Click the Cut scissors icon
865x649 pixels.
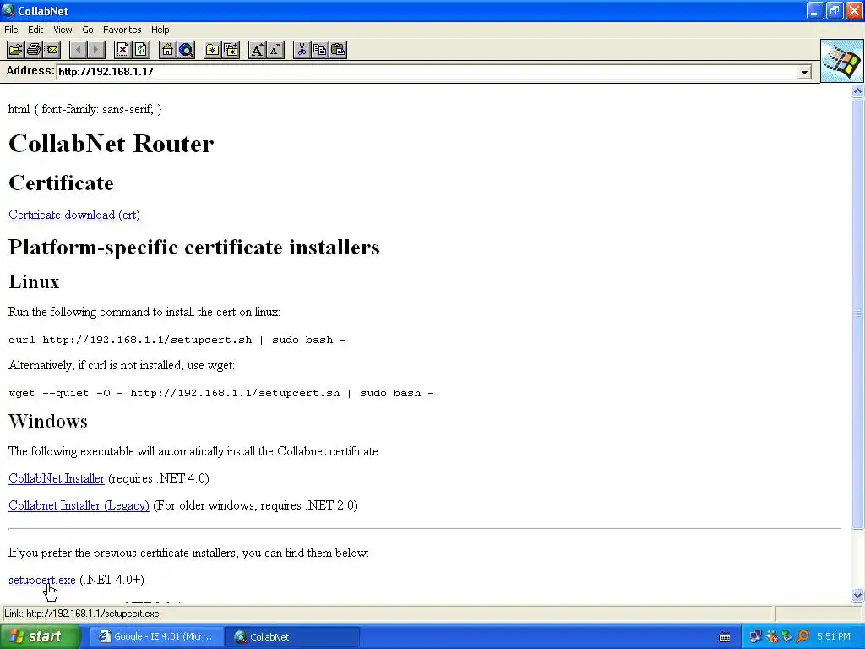pos(302,50)
